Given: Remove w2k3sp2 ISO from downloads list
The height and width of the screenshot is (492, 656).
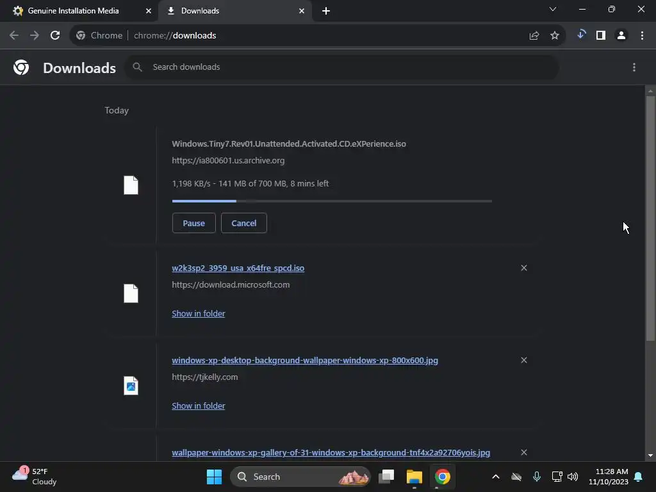Looking at the screenshot, I should click(x=524, y=268).
